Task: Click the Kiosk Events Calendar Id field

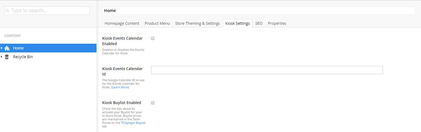Action: pos(267,70)
